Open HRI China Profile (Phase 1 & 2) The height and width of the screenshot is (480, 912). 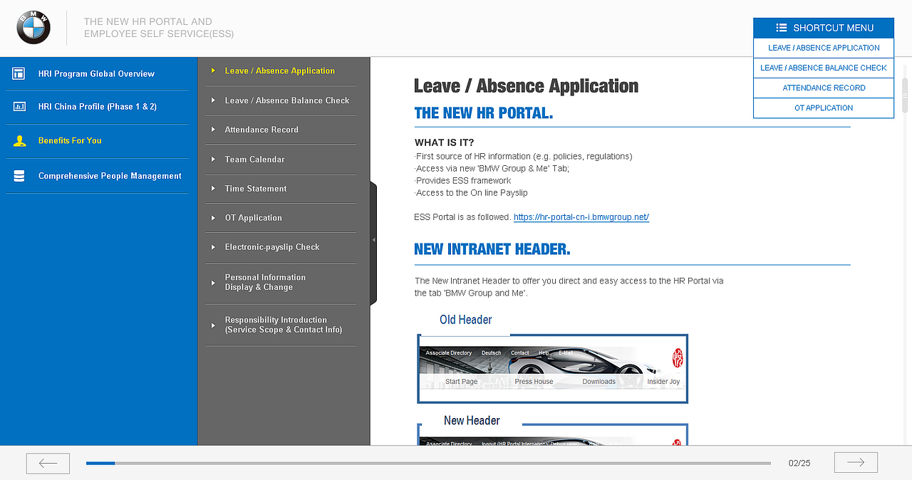tap(97, 107)
